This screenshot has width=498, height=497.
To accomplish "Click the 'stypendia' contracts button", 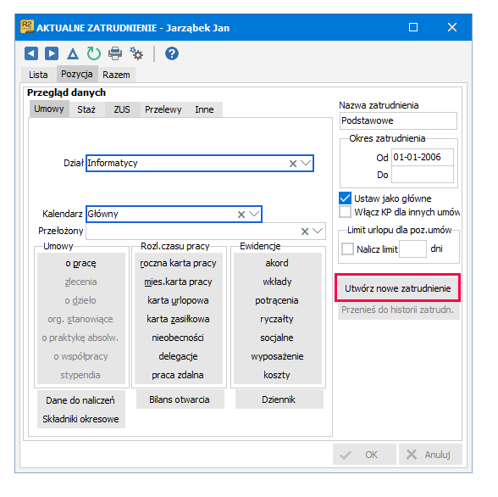I will 80,375.
